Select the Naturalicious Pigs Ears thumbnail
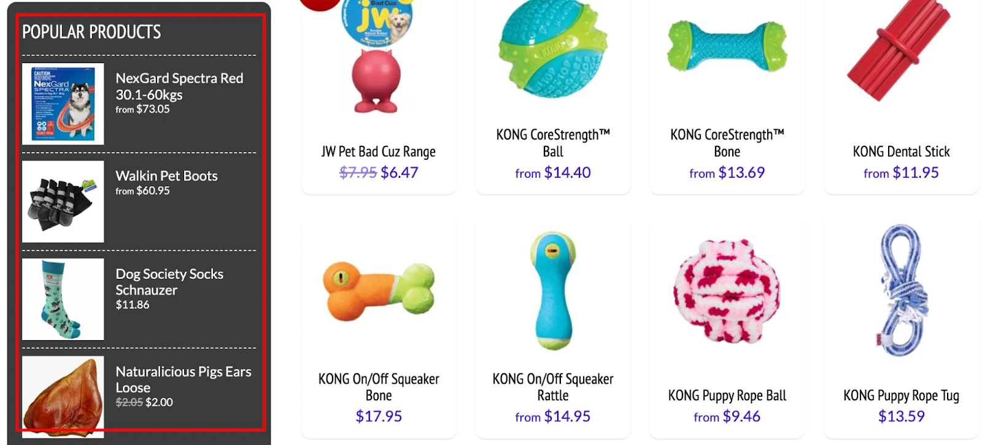The image size is (982, 445). (63, 397)
